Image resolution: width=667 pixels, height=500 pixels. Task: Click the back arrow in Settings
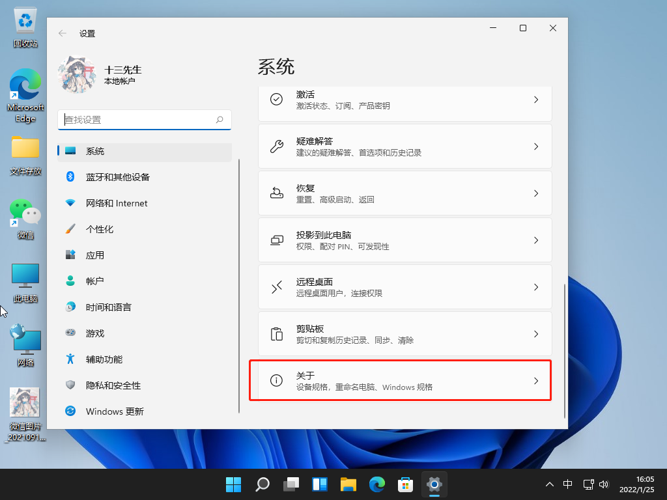click(x=62, y=33)
